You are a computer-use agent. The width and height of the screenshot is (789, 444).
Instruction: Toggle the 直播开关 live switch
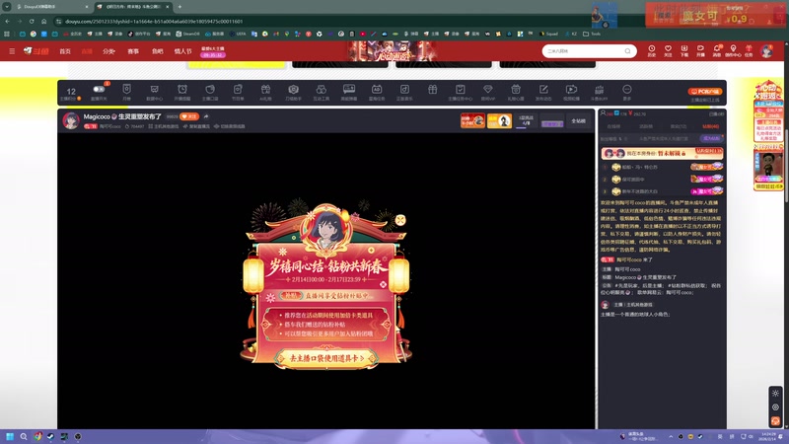[x=99, y=89]
